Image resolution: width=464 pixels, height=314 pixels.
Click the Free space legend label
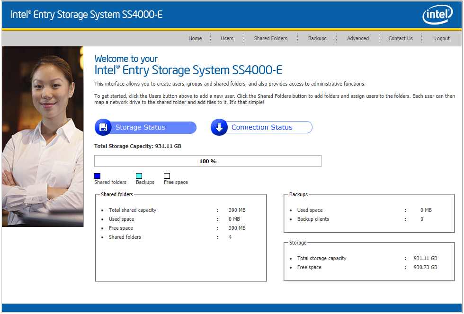(x=176, y=182)
